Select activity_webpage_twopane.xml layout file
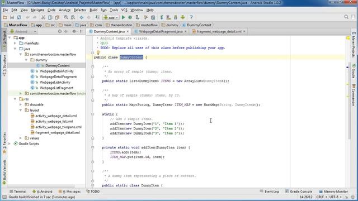358x201 pixels. (x=58, y=127)
